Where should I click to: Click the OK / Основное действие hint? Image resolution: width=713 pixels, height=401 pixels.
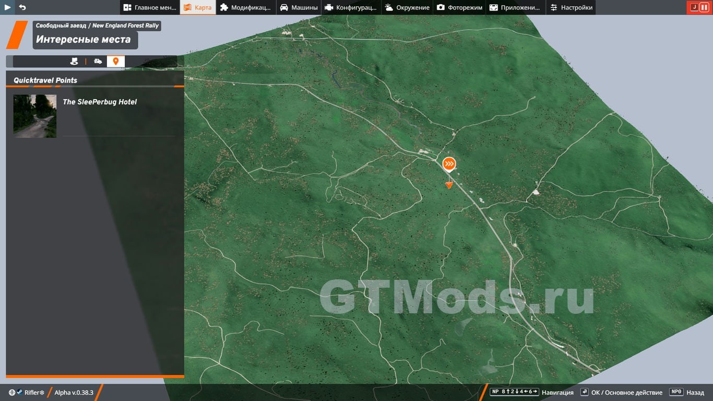click(x=621, y=392)
